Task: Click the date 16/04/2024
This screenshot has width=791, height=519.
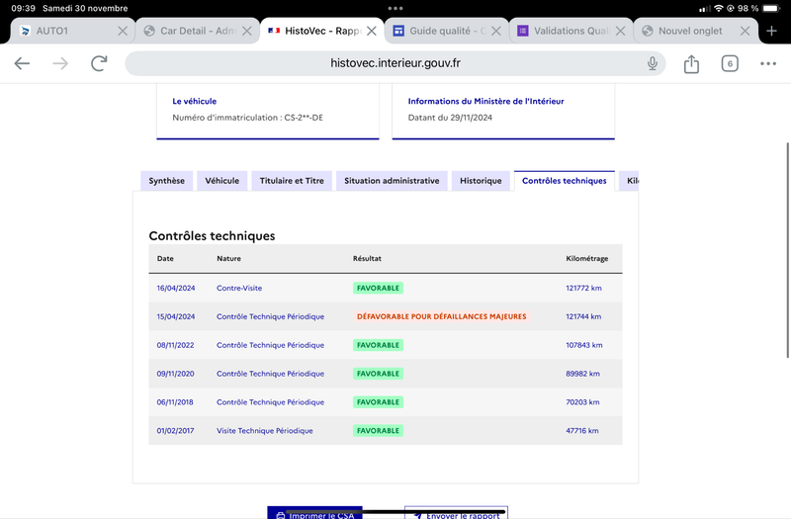Action: click(176, 289)
